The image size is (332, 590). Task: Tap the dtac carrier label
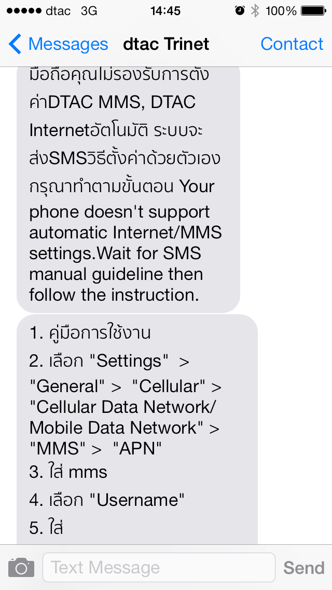[x=58, y=11]
